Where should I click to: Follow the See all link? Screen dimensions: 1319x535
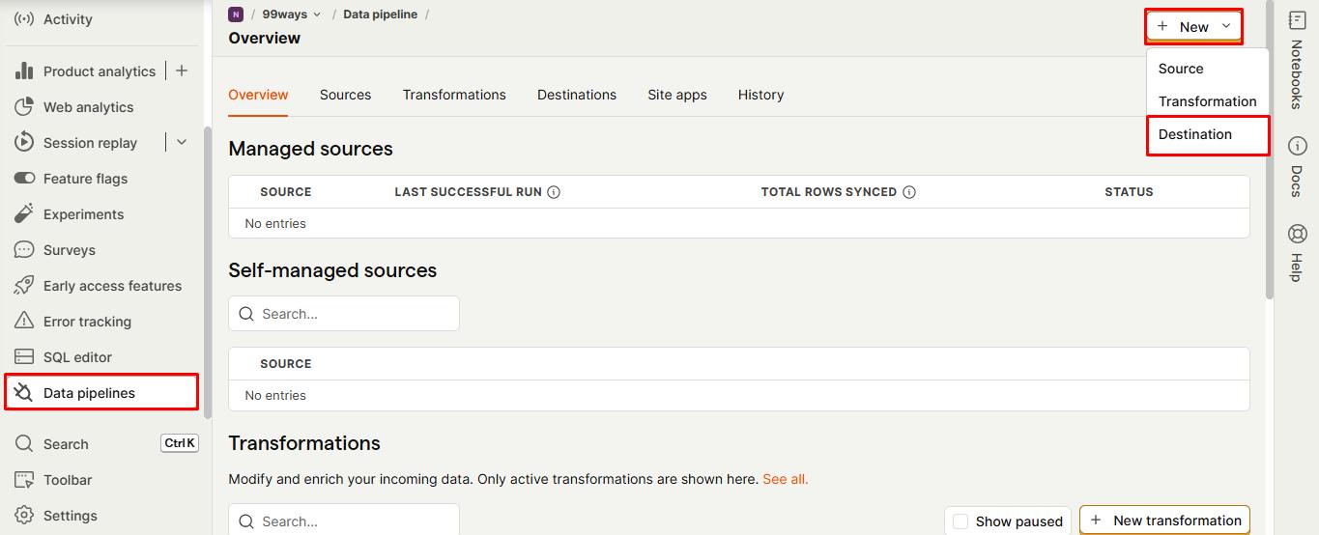pos(786,479)
